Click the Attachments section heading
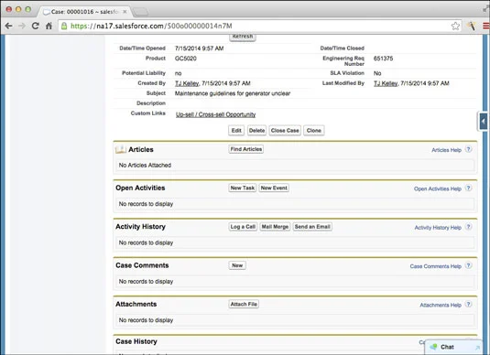This screenshot has width=490, height=355. (x=136, y=304)
